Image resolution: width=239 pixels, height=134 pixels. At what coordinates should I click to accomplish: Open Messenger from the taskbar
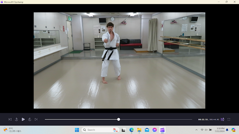155,130
